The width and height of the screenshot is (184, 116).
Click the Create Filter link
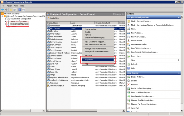tap(54, 18)
